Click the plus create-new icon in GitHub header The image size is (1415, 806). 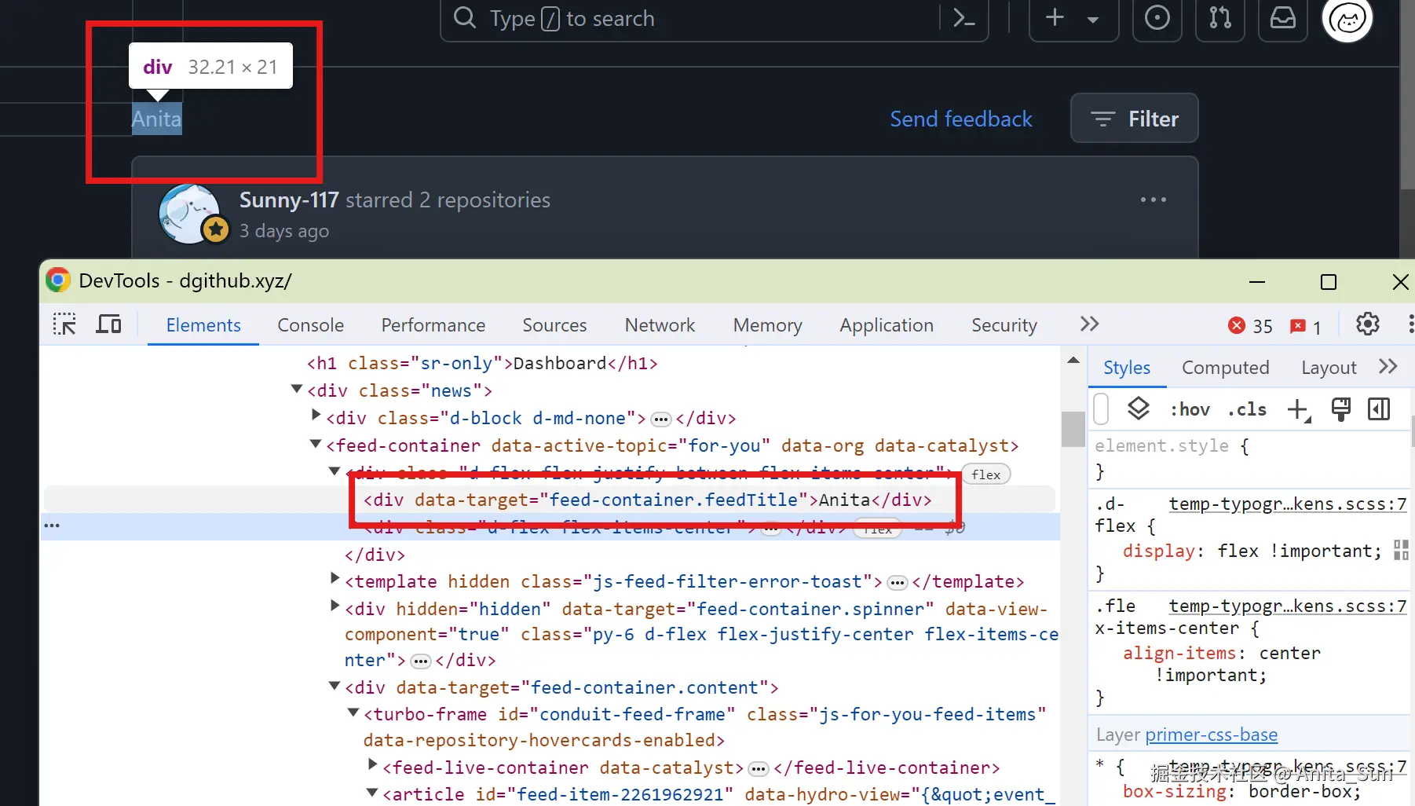click(x=1055, y=17)
